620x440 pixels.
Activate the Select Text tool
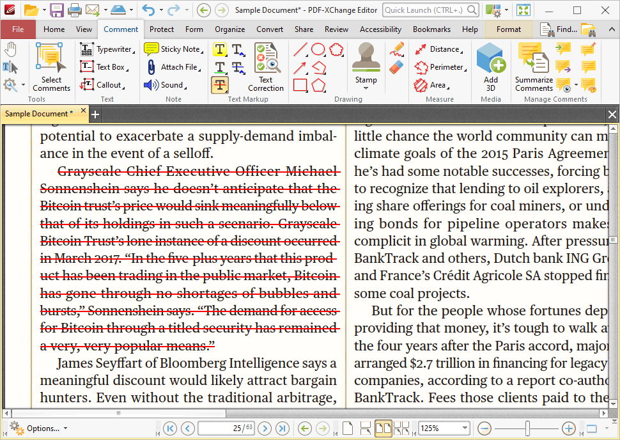pos(11,67)
